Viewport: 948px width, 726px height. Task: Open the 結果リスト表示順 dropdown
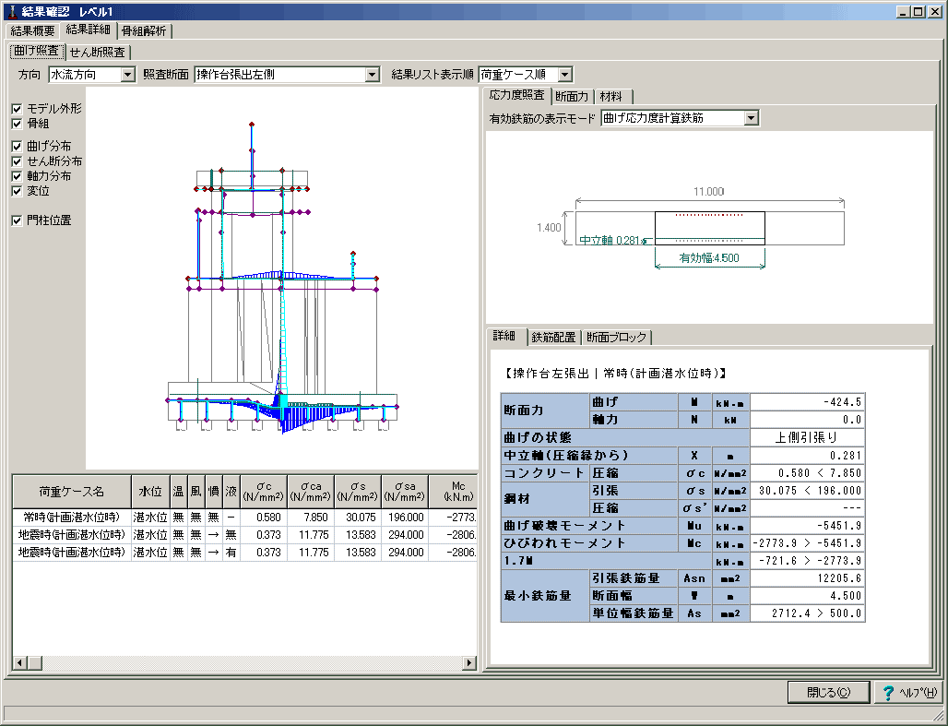point(564,75)
